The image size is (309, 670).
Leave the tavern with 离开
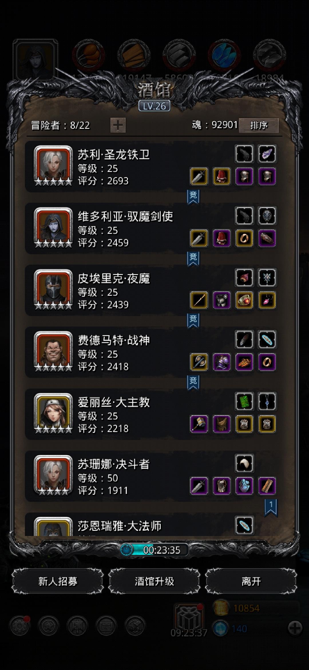click(x=251, y=581)
